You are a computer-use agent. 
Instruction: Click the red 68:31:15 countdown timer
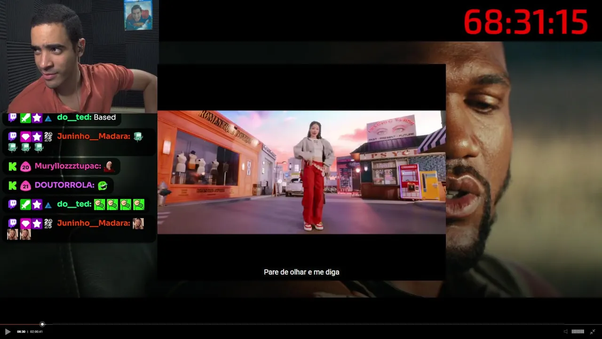(x=526, y=22)
